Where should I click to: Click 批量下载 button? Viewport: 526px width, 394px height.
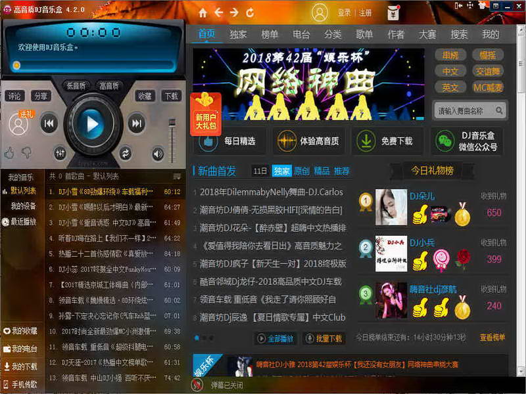pyautogui.click(x=323, y=339)
